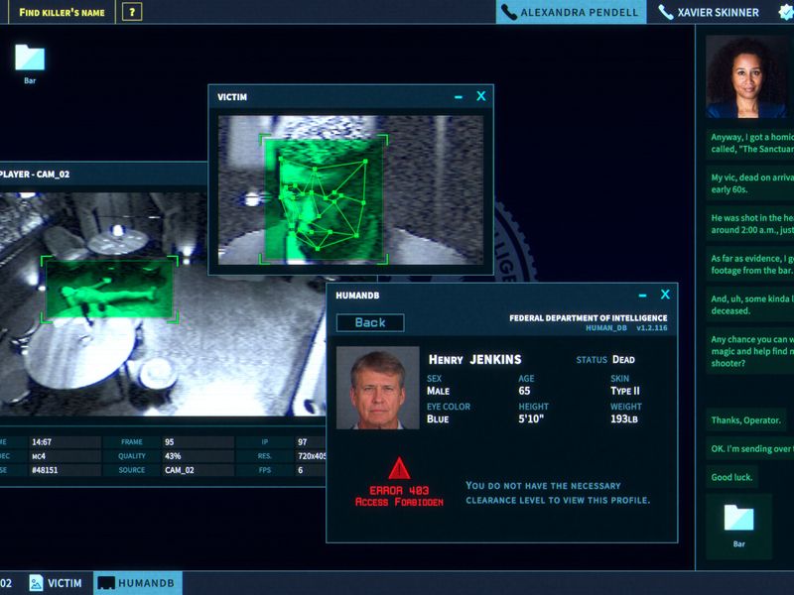Select HumanDB in the taskbar
This screenshot has width=794, height=595.
[x=137, y=583]
